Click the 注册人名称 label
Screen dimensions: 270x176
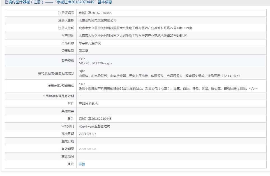point(66,20)
